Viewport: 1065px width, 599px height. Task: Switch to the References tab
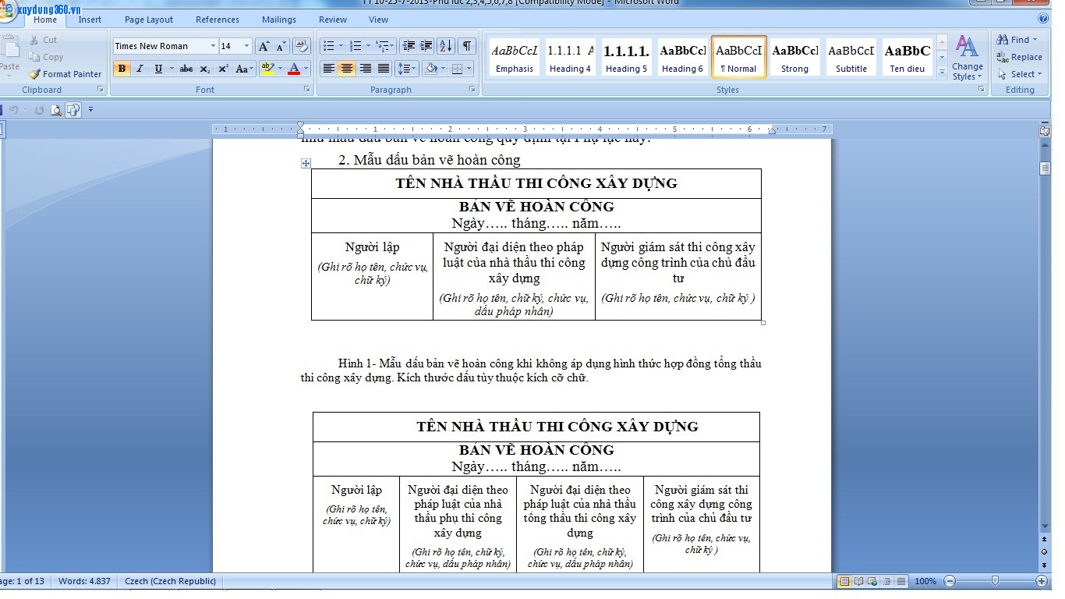pyautogui.click(x=218, y=19)
